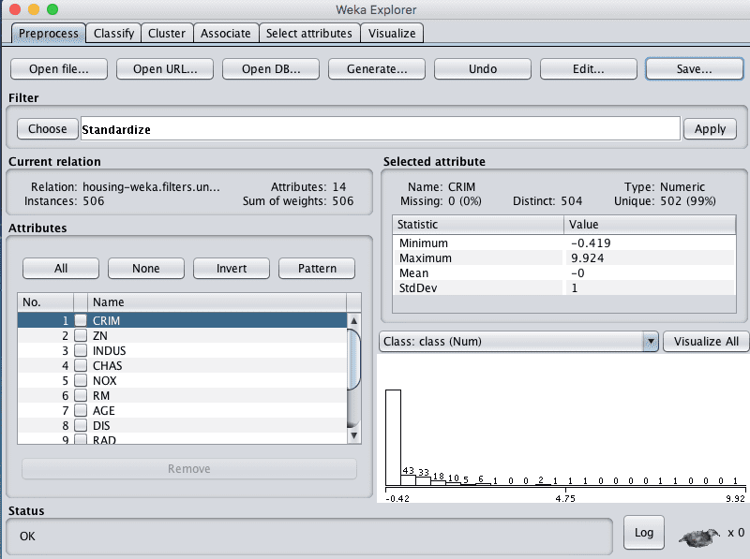Screen dimensions: 750x559
Task: Tick the RM attribute checkbox
Action: click(81, 395)
